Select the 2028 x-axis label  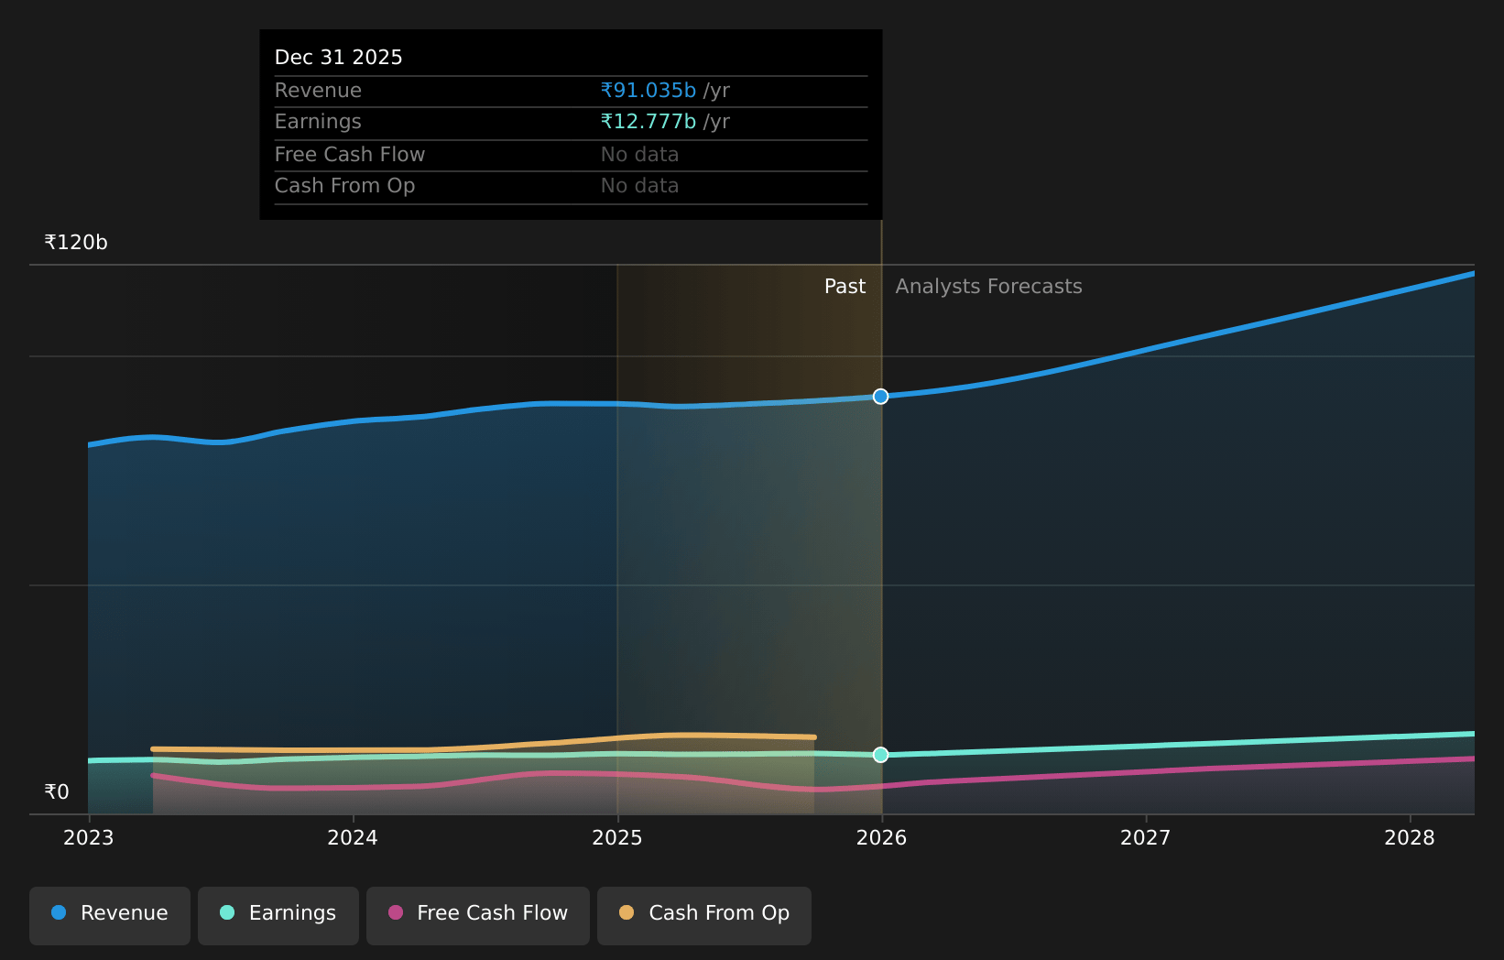click(1409, 838)
